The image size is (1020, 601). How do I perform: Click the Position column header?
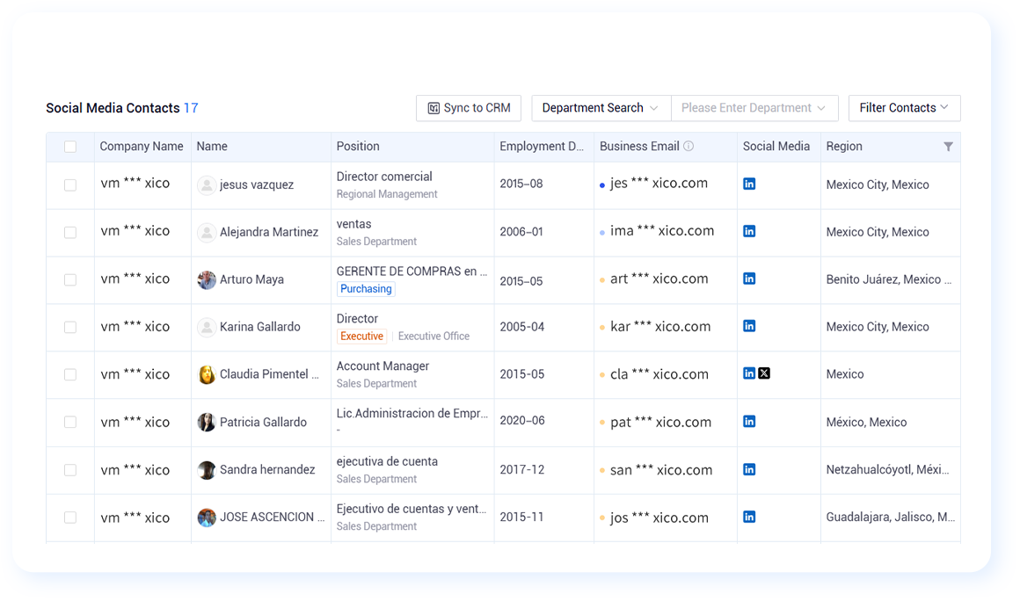tap(358, 146)
